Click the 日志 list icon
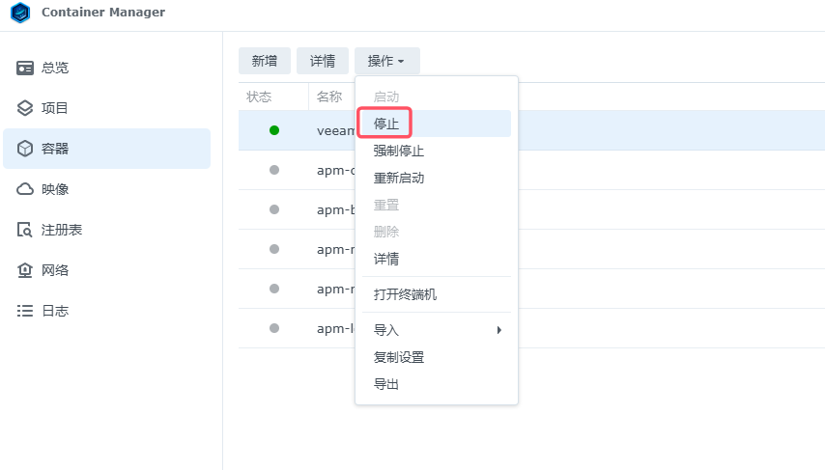 tap(25, 311)
